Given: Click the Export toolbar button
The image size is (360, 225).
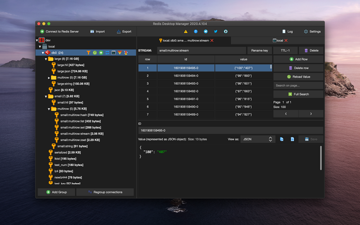Looking at the screenshot, I should [124, 31].
